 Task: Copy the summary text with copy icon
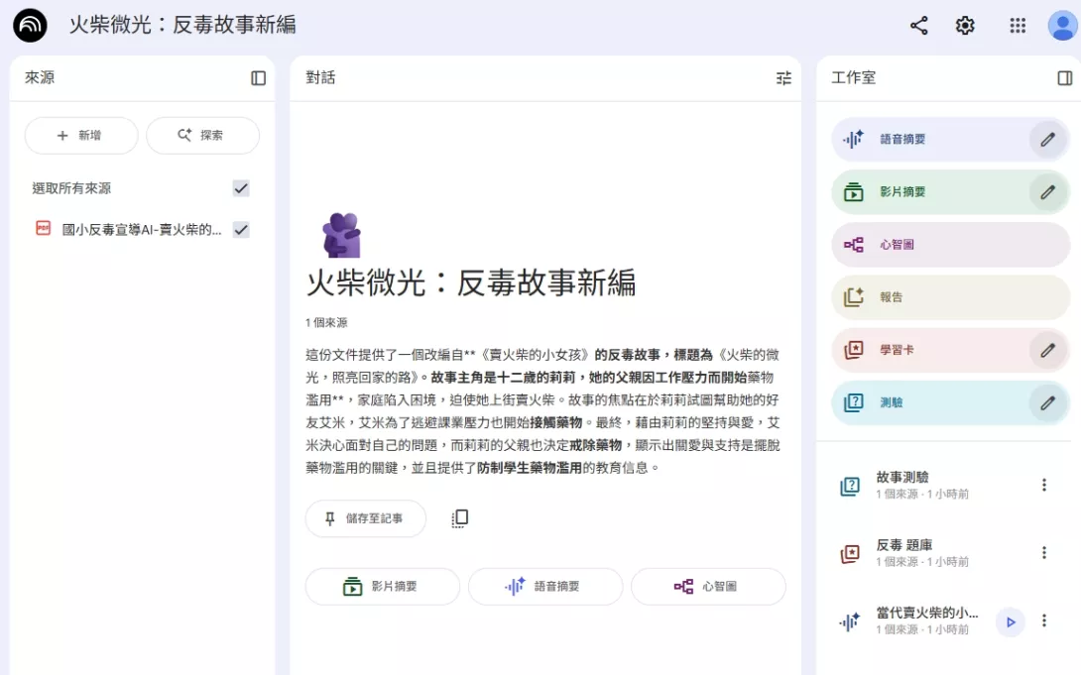(459, 518)
